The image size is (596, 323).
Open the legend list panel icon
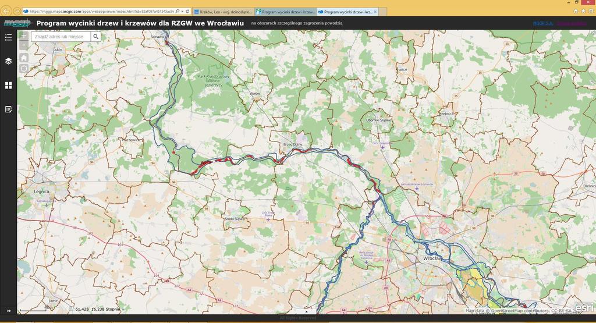pos(8,37)
